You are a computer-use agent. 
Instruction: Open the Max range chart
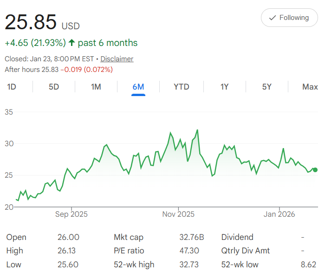pyautogui.click(x=310, y=87)
